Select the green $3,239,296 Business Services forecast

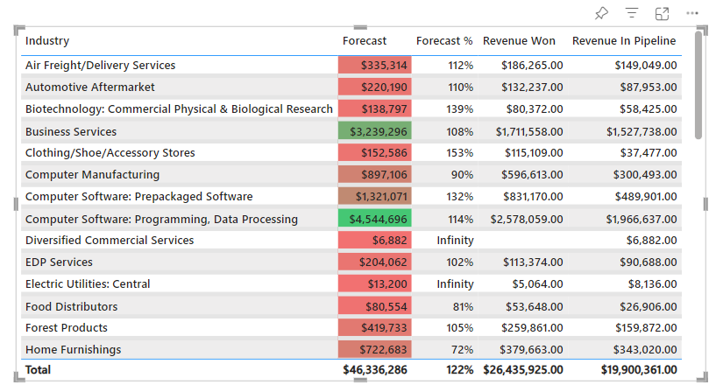pos(375,131)
